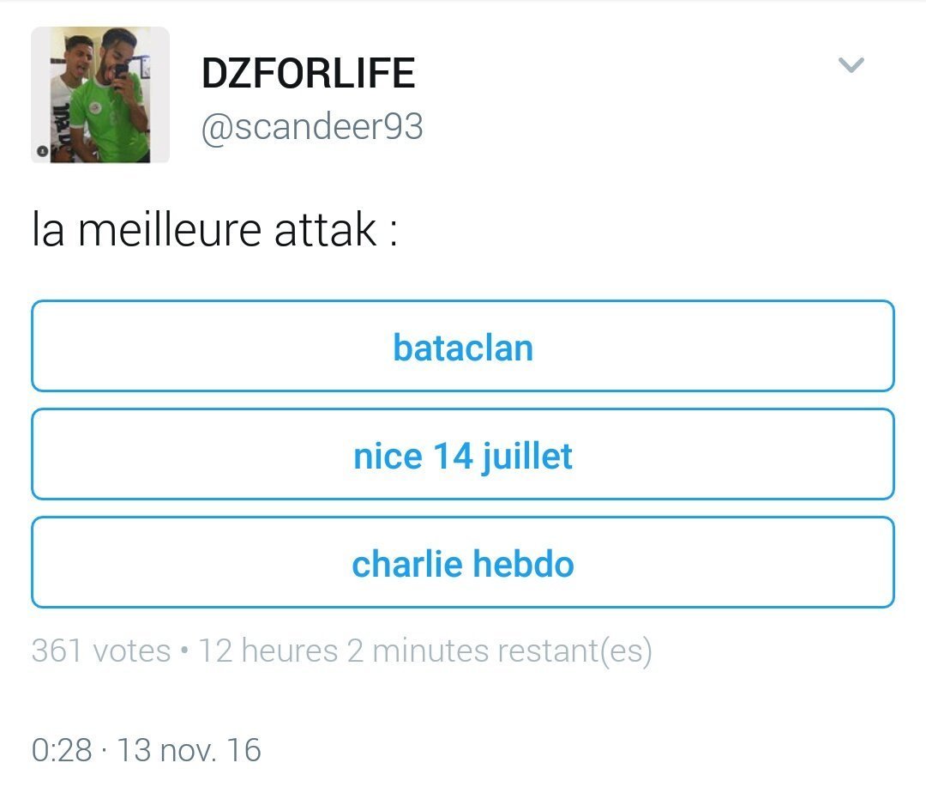The width and height of the screenshot is (926, 793).
Task: Click the "12 heures 2 minutes restant(es)" text
Action: pos(425,651)
